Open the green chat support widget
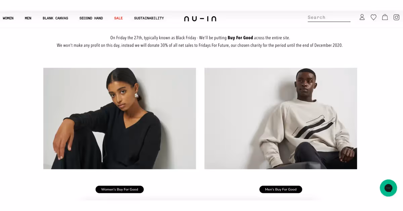 [x=388, y=188]
